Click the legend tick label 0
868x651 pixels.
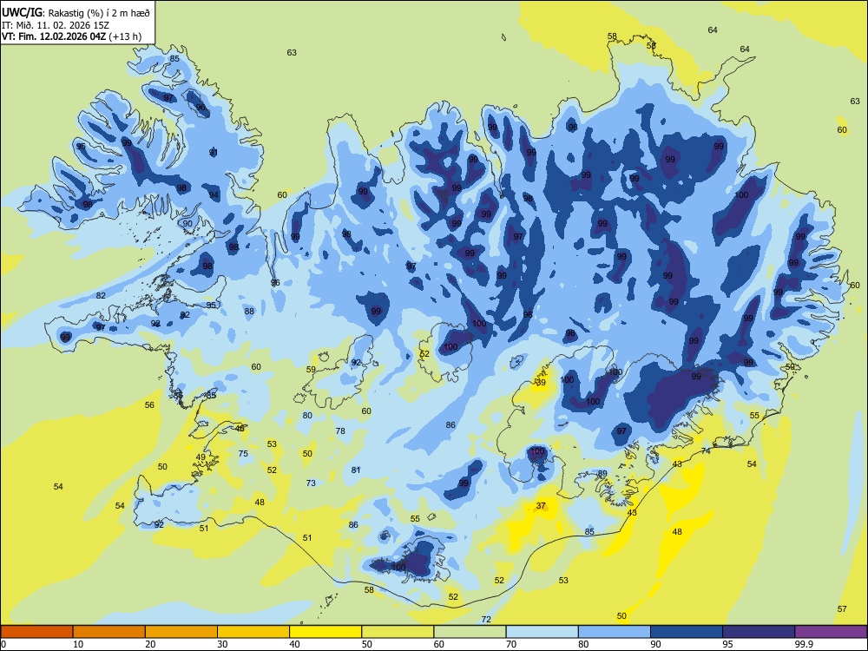pos(3,644)
